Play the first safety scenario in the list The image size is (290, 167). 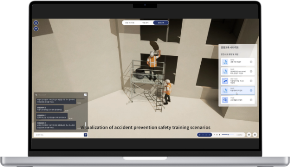[251, 62]
